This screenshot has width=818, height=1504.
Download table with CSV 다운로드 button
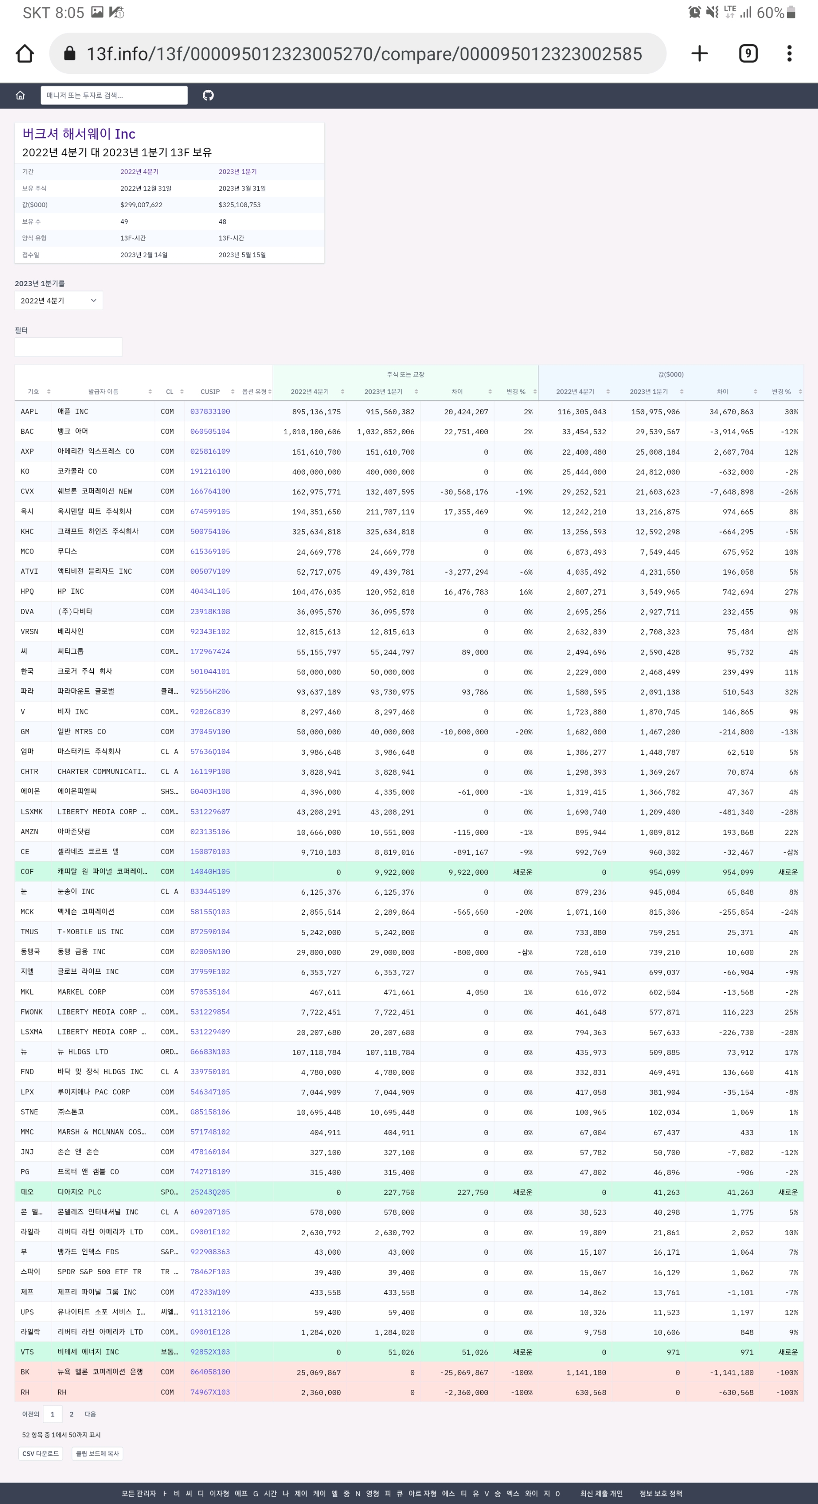pyautogui.click(x=40, y=1454)
